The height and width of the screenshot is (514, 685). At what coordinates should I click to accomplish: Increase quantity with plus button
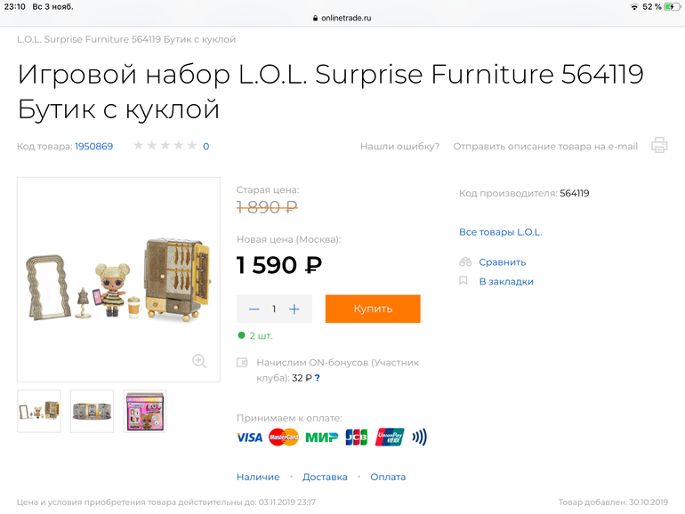294,309
